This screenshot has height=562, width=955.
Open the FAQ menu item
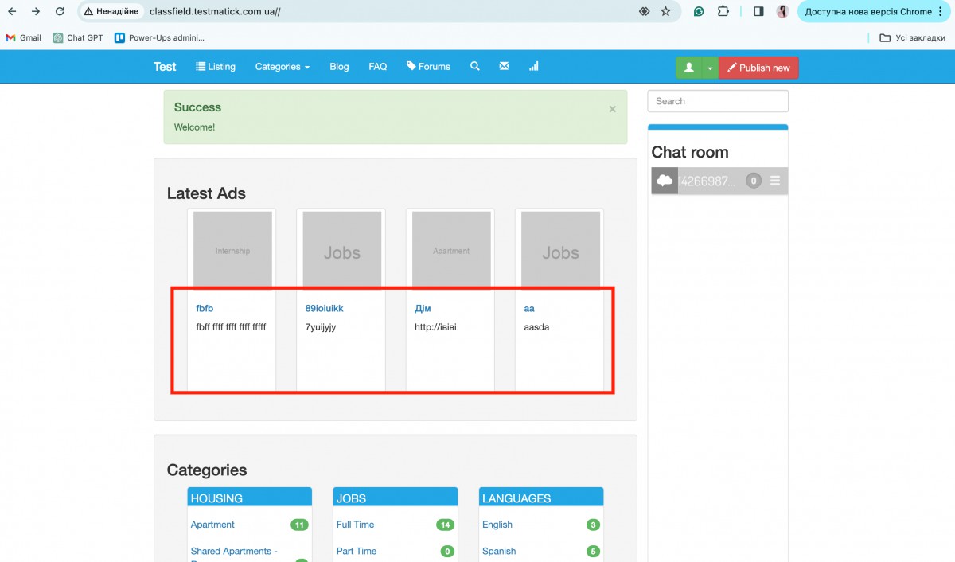pos(377,67)
